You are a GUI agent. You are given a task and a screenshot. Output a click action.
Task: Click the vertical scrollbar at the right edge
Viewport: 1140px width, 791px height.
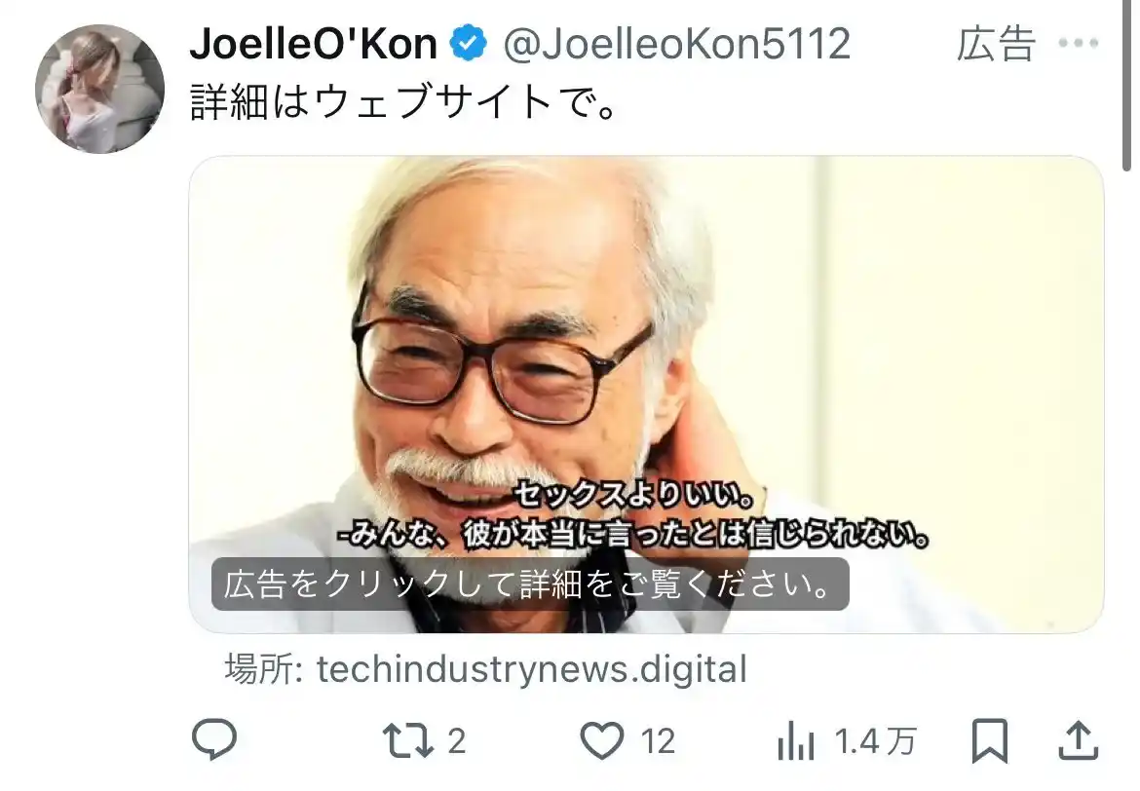(1127, 86)
